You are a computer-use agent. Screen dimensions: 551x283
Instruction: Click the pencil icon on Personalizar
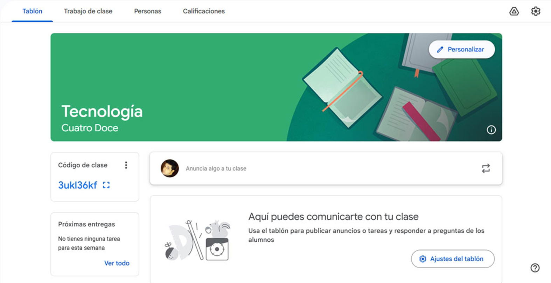(x=440, y=50)
